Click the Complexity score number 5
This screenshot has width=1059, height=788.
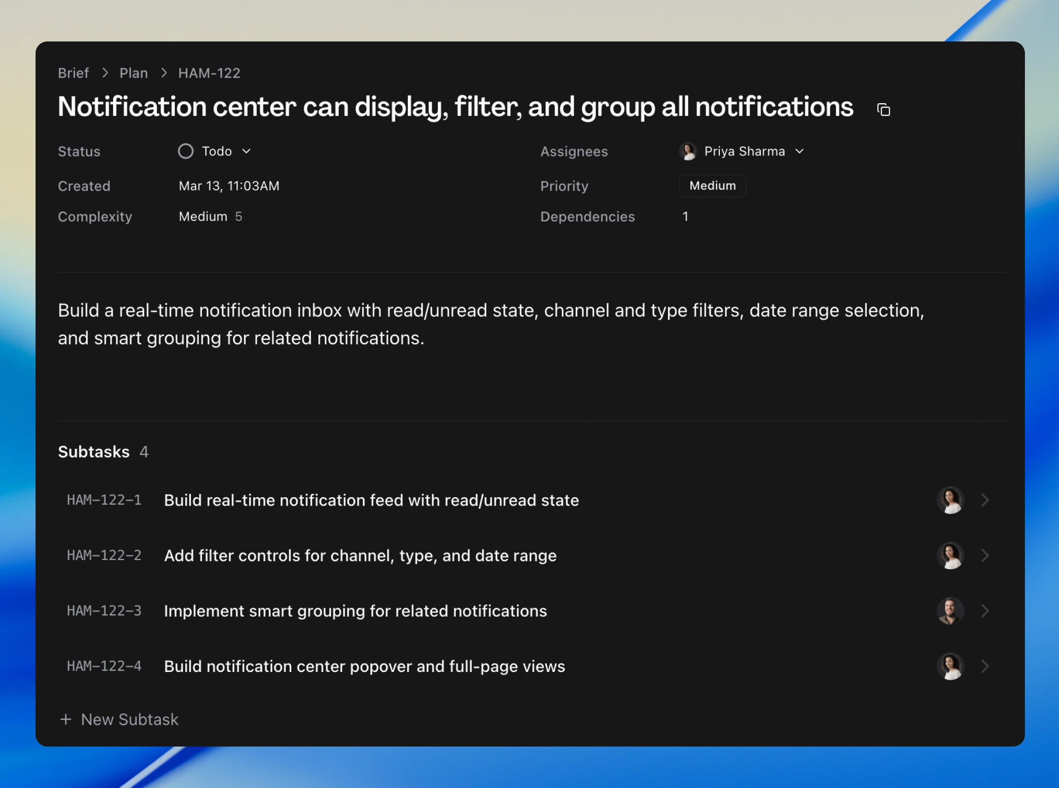click(x=238, y=216)
